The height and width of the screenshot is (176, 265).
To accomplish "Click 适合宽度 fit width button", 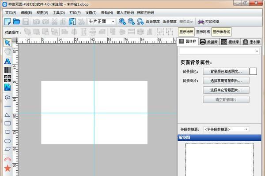I will coord(153,22).
